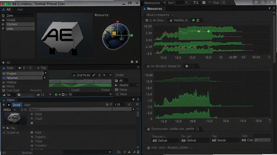The image size is (277, 155).
Task: Toggle the Snel Caht checkbox
Action: point(3,91)
